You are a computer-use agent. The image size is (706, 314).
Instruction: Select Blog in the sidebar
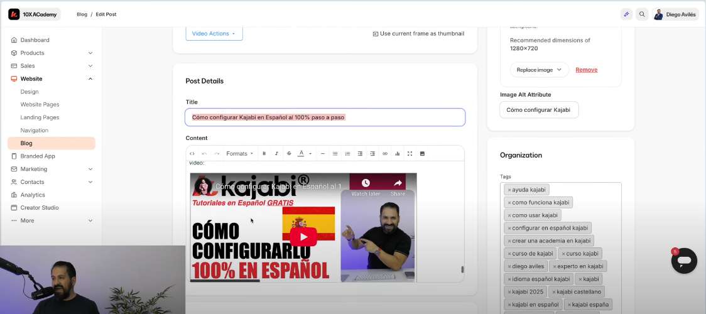point(51,143)
